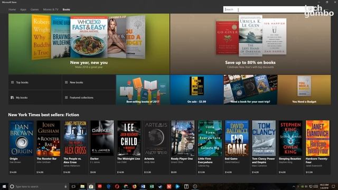Open the Home tab
Screen dimensions: 338x190
tap(12, 9)
